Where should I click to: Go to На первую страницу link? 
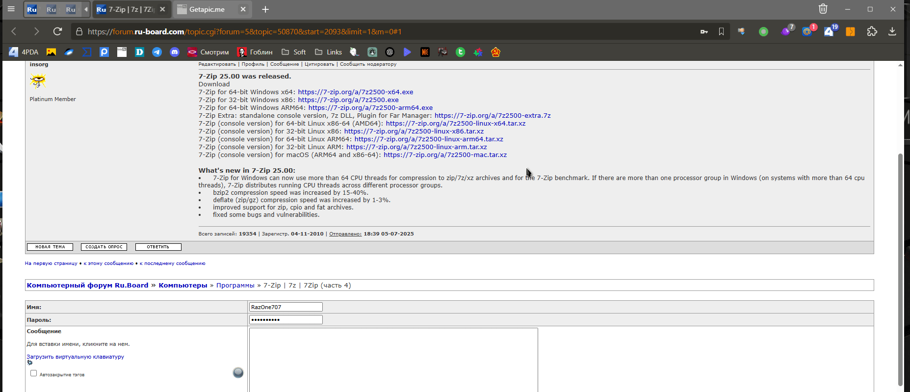point(51,263)
